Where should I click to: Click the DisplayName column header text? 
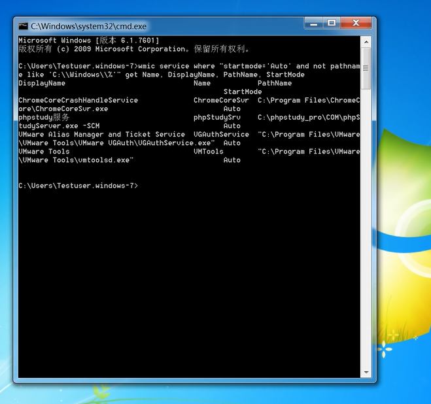point(42,83)
